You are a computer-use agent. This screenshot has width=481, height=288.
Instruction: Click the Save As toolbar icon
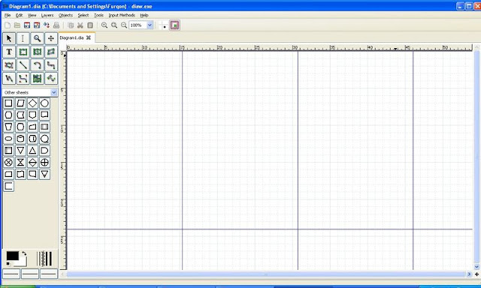point(37,25)
